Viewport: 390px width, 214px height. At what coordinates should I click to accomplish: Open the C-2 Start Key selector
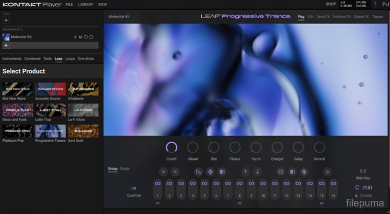pos(363,171)
